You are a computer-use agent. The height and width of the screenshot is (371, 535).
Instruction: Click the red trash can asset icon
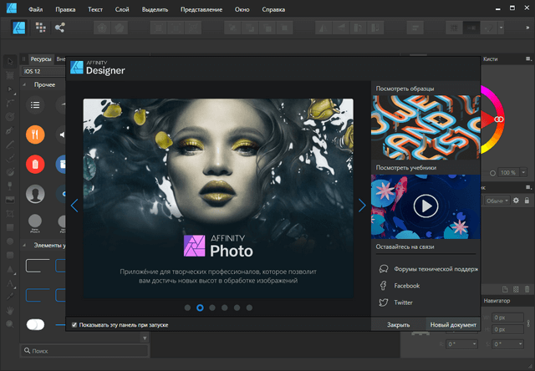click(x=35, y=164)
